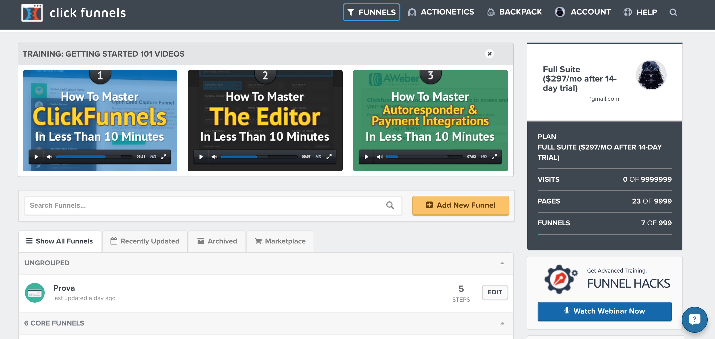Viewport: 715px width, 339px height.
Task: Click the Watch Webinar Now button
Action: pyautogui.click(x=604, y=311)
